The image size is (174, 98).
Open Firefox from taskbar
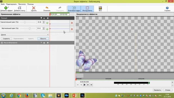(x=27, y=96)
